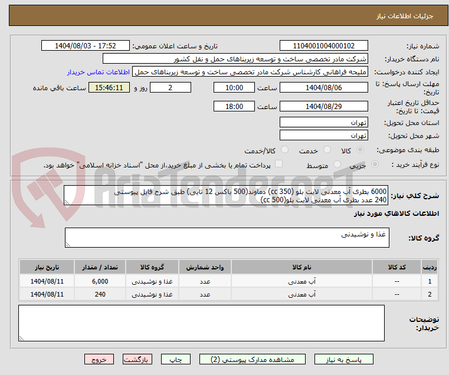The image size is (449, 375).
Task: Open the اطلاعات تماس خریدار link
Action: point(99,72)
